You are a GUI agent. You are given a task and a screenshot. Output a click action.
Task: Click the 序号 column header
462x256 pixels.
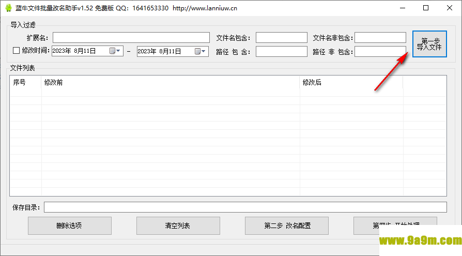click(x=25, y=82)
